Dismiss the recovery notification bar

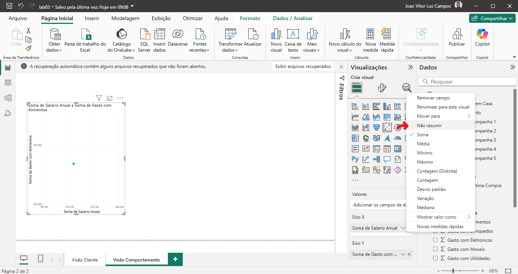pyautogui.click(x=341, y=66)
